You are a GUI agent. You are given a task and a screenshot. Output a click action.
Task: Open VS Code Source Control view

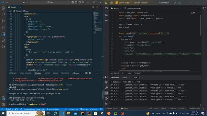3,21
